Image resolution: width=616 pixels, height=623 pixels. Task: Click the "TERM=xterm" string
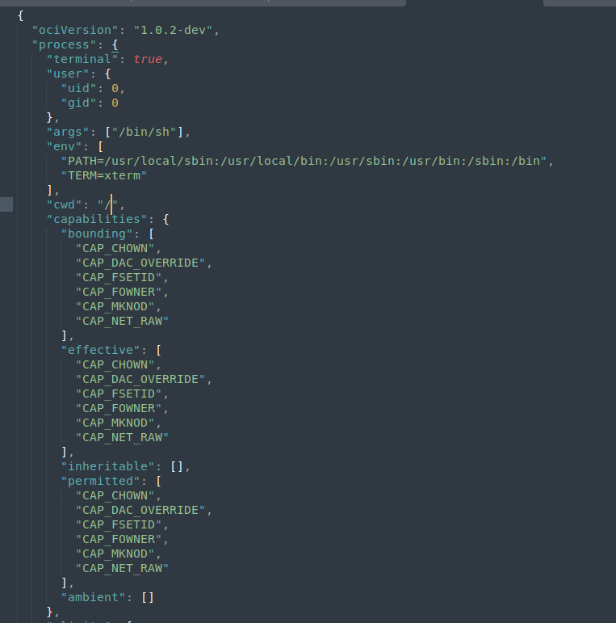tap(104, 175)
